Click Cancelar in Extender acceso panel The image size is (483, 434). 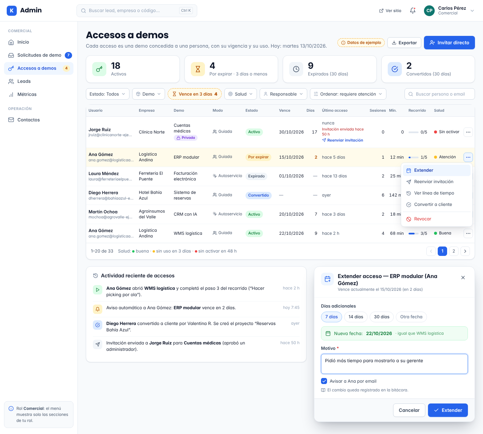tap(409, 410)
